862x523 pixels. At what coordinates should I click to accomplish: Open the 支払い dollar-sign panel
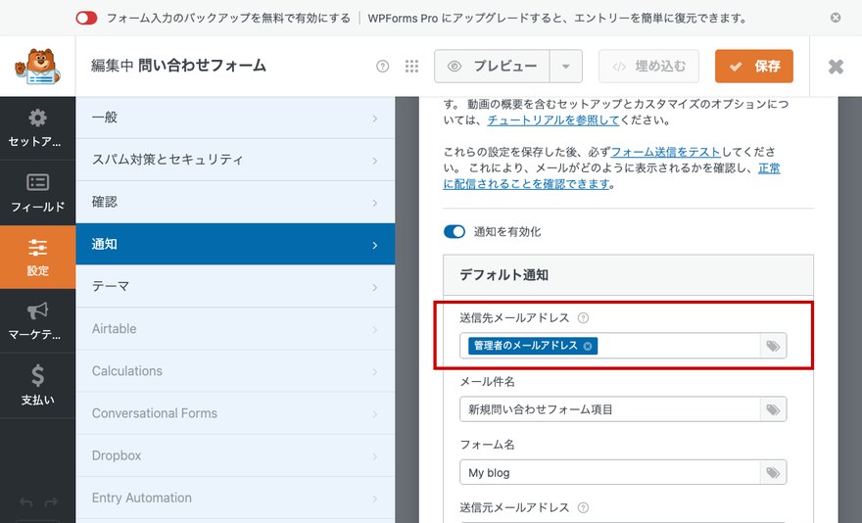(x=37, y=386)
